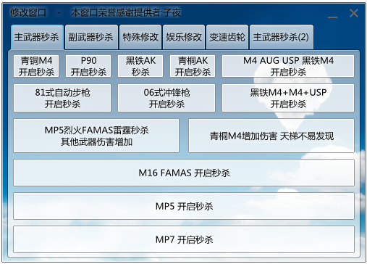Activate M16 FAMAS 开启秒杀

184,173
